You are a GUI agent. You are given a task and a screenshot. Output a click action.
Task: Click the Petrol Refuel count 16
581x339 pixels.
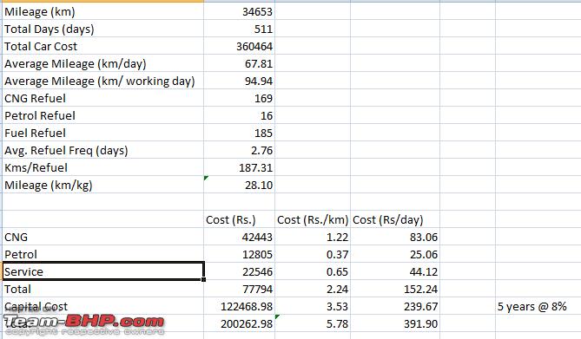[240, 115]
